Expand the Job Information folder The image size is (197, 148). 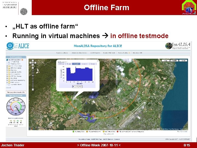pyautogui.click(x=7, y=66)
